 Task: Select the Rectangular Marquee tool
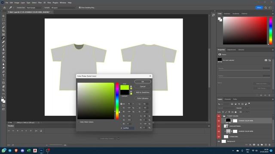coord(3,20)
